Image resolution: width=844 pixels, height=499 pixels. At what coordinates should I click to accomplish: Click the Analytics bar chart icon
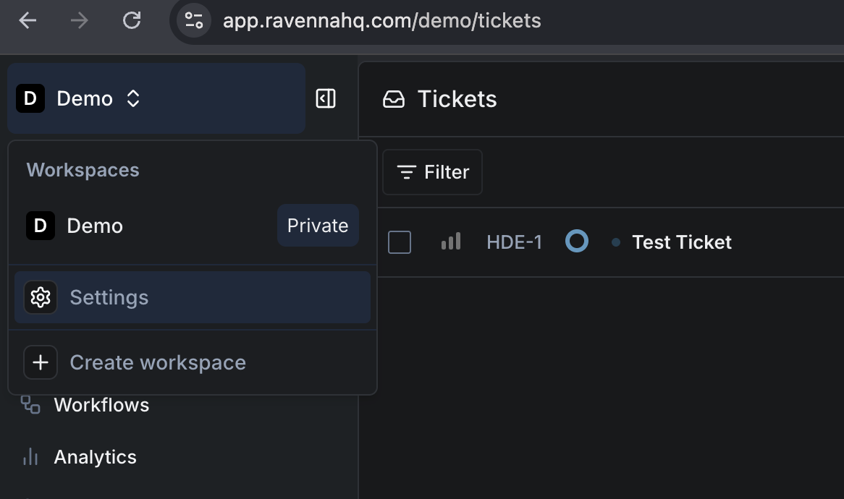[x=30, y=457]
